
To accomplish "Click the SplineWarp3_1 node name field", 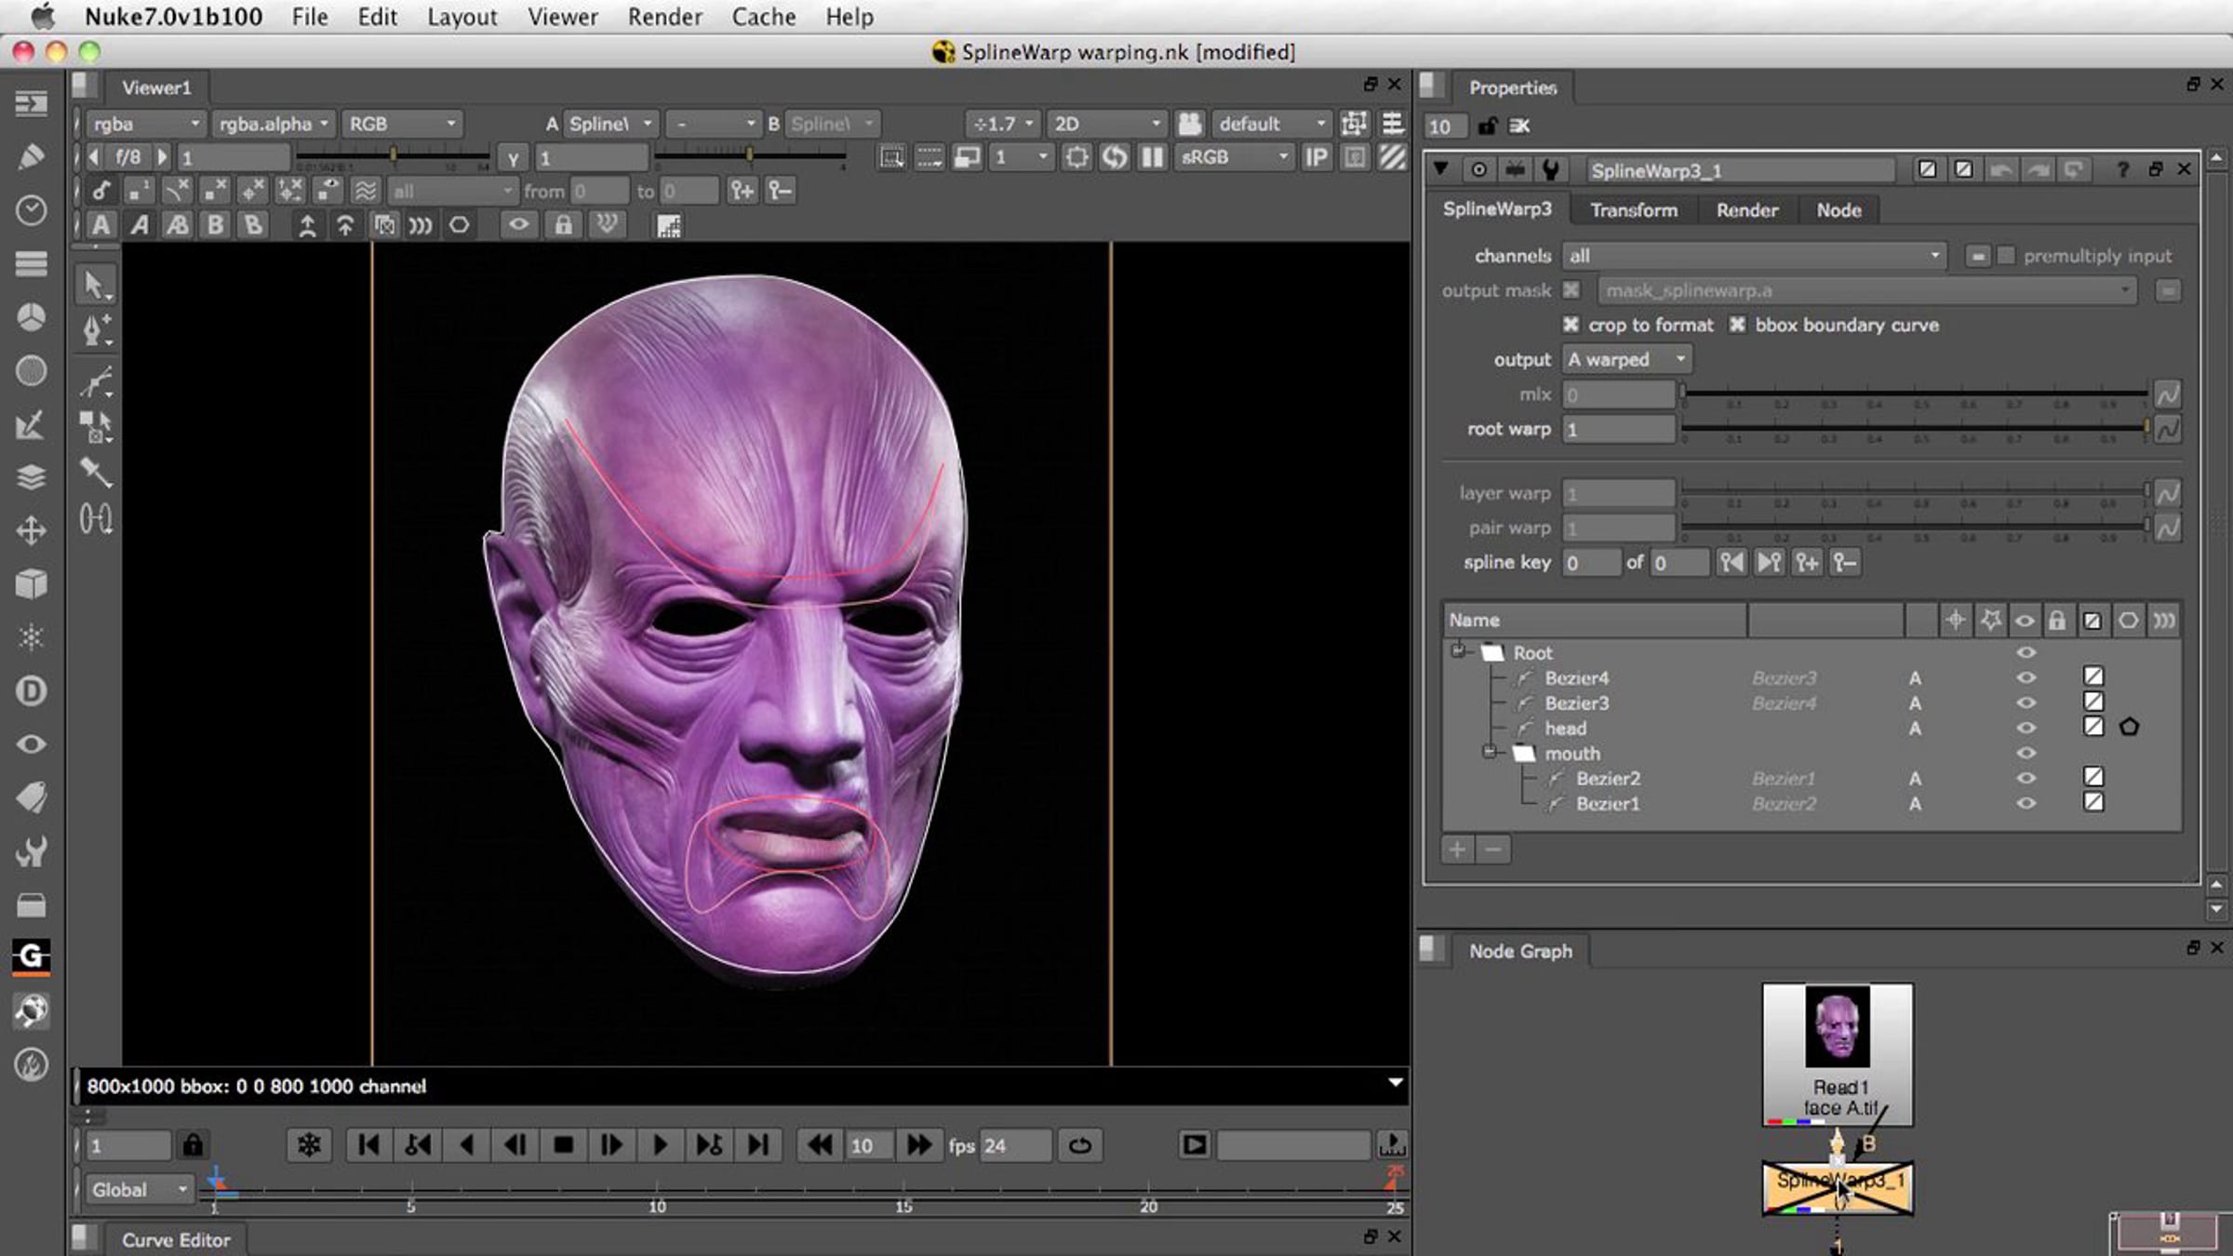I will 1739,170.
